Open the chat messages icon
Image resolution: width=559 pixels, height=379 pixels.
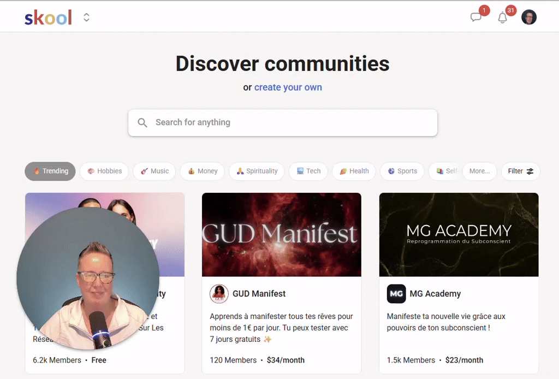pyautogui.click(x=476, y=17)
